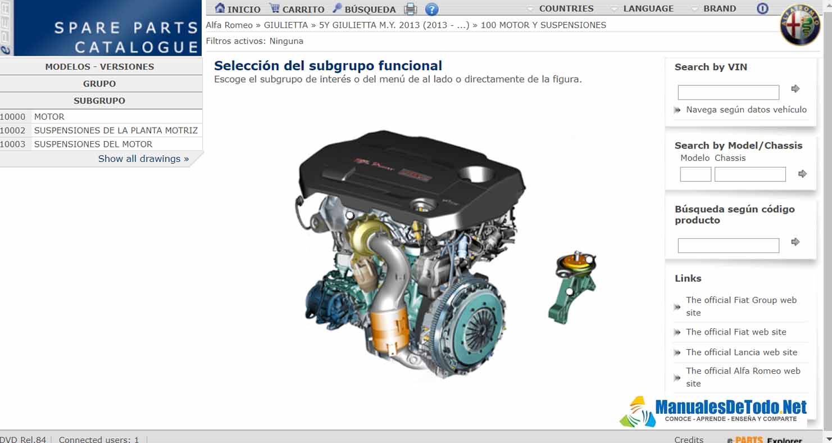The width and height of the screenshot is (832, 443).
Task: Focus the Modelo input field
Action: (x=695, y=174)
